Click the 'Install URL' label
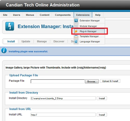This screenshot has width=130, height=121. tap(16, 115)
